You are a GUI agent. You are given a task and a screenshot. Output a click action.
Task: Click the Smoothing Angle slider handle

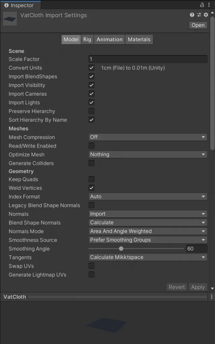[121, 249]
